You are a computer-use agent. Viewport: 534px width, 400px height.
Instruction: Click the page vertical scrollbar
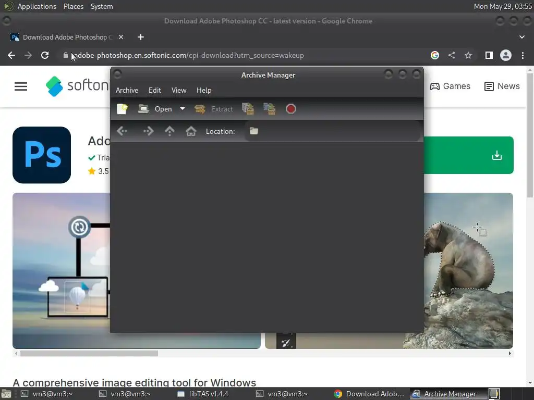pos(530,135)
